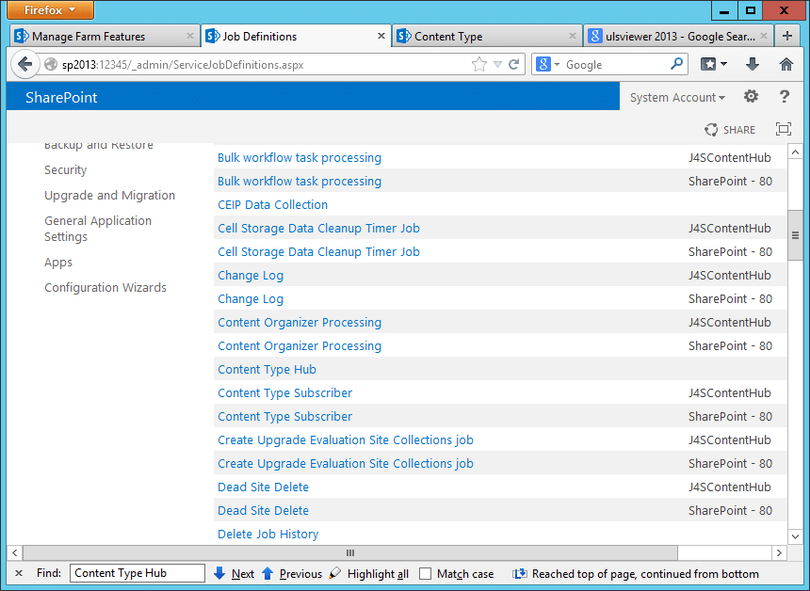
Task: Switch to Manage Farm Features tab
Action: (98, 36)
